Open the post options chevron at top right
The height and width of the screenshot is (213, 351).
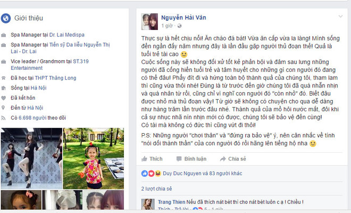tap(340, 17)
